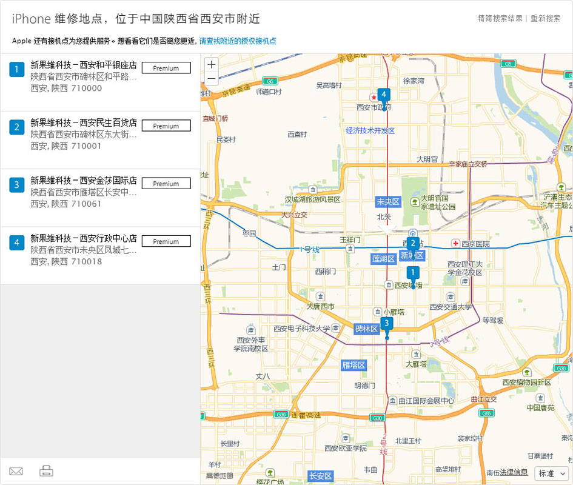
Task: Click the 小雁塔 landmark icon
Action: 378,312
